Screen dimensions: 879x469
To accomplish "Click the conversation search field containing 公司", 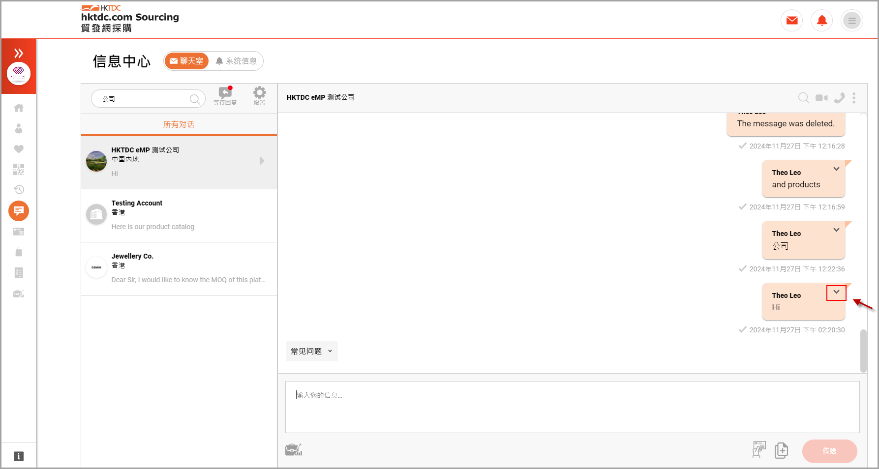I will click(148, 99).
